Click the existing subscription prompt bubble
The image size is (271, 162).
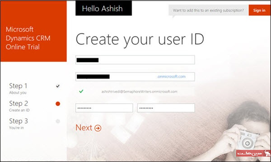click(208, 10)
